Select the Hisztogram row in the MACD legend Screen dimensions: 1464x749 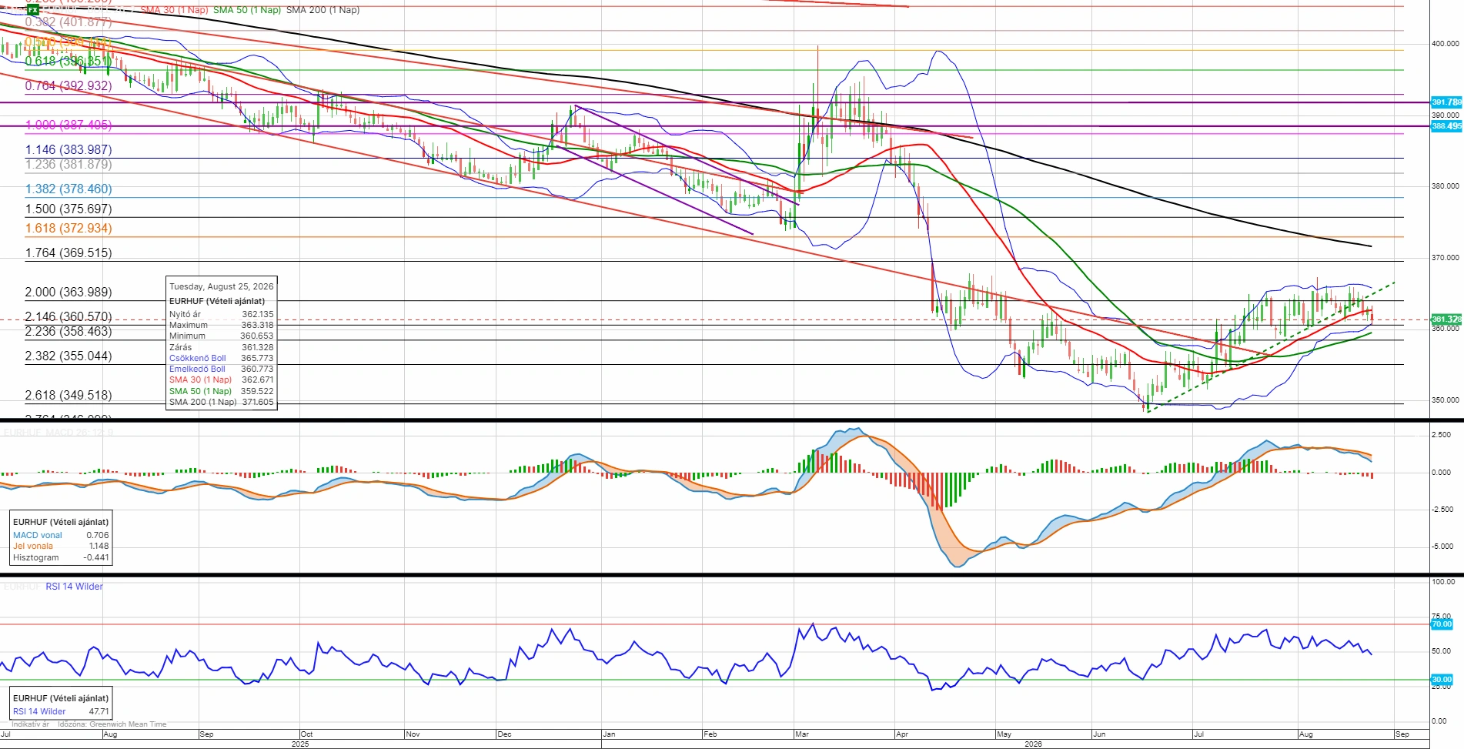61,557
